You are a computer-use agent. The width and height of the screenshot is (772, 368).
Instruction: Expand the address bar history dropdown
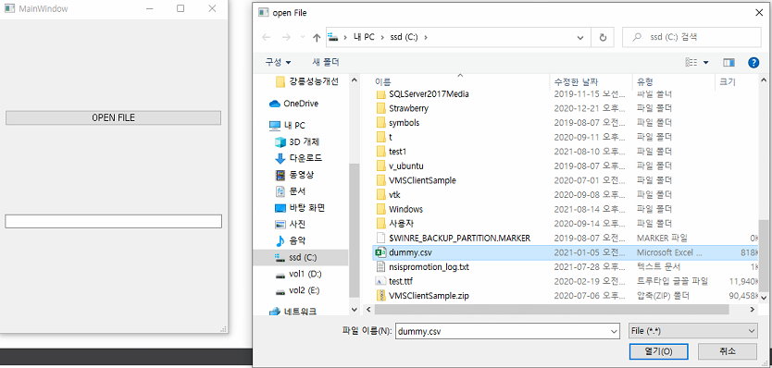(x=581, y=37)
